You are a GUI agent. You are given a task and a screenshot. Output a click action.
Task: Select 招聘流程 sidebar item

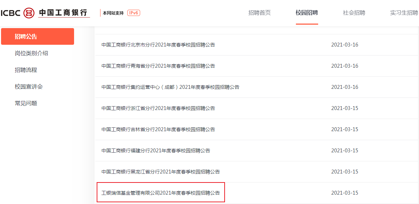(26, 70)
